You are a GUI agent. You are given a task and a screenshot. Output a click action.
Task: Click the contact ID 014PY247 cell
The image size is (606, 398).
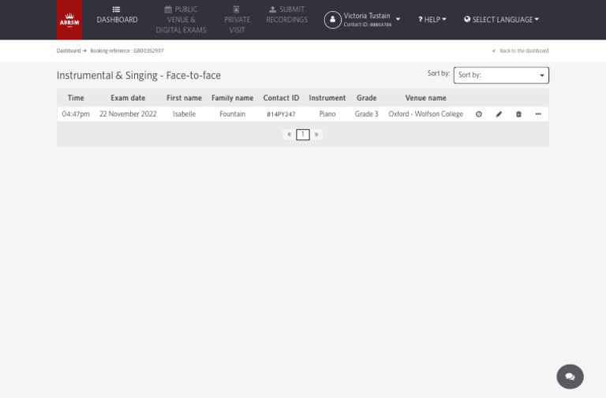click(281, 114)
